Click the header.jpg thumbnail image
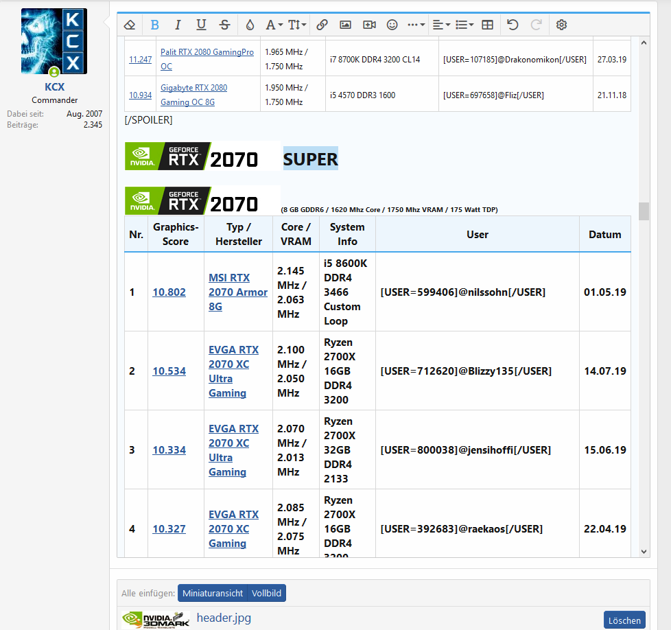 click(156, 619)
